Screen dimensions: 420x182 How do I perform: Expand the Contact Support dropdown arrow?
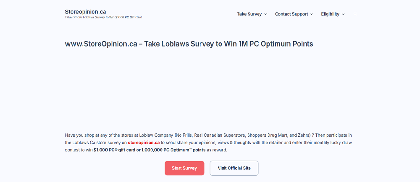[x=312, y=14]
